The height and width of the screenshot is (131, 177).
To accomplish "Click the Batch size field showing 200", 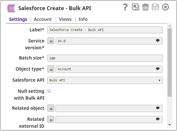I will [x=105, y=58].
